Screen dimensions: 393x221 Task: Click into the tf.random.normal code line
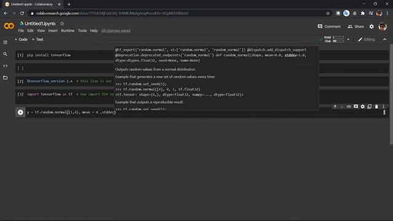(71, 112)
